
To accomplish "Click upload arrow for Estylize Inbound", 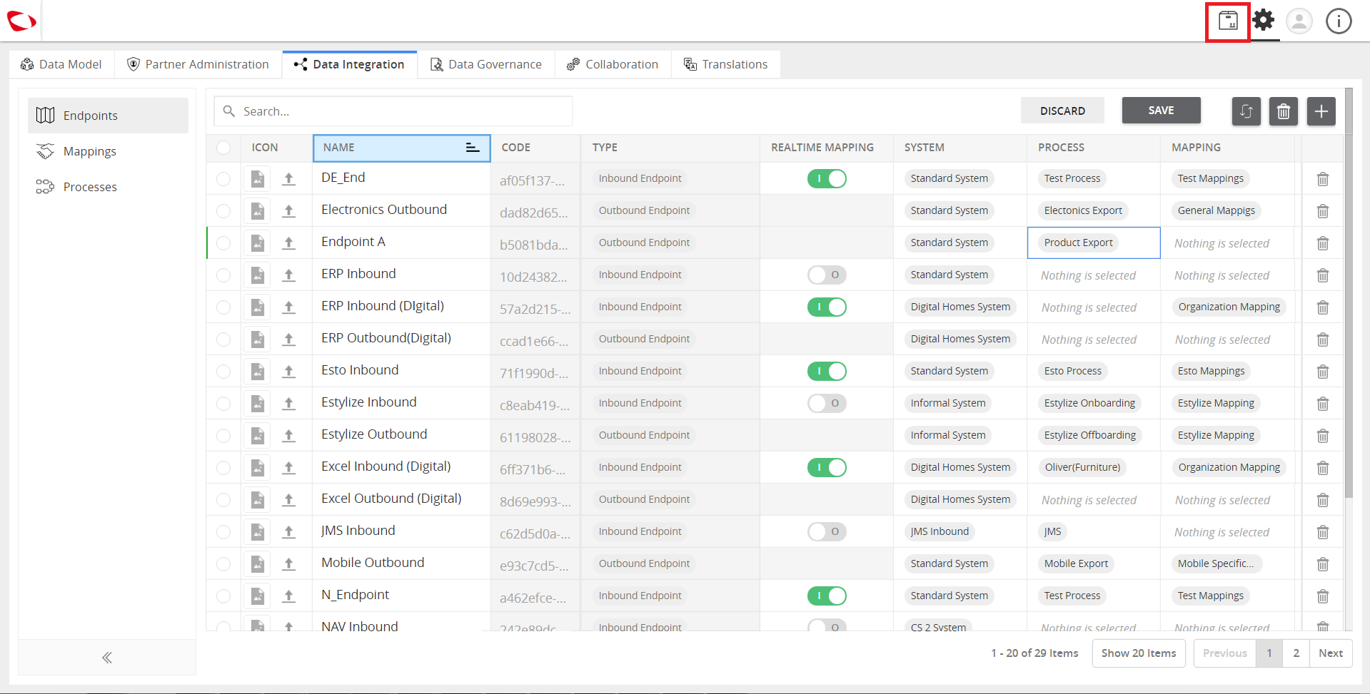I will coord(288,404).
